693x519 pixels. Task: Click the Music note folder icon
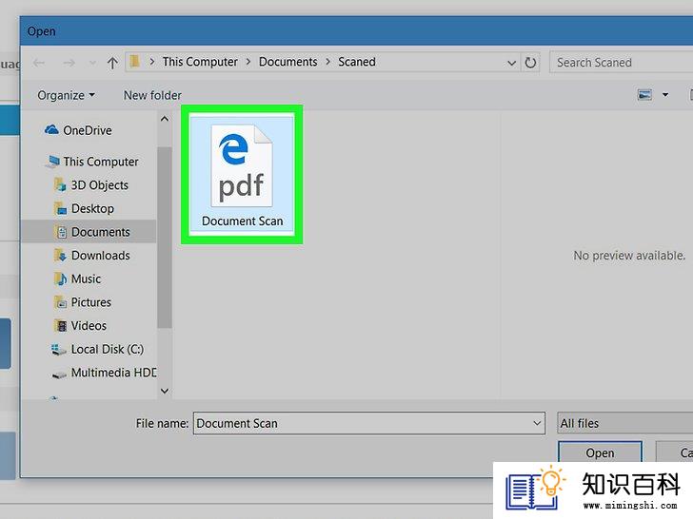tap(60, 279)
